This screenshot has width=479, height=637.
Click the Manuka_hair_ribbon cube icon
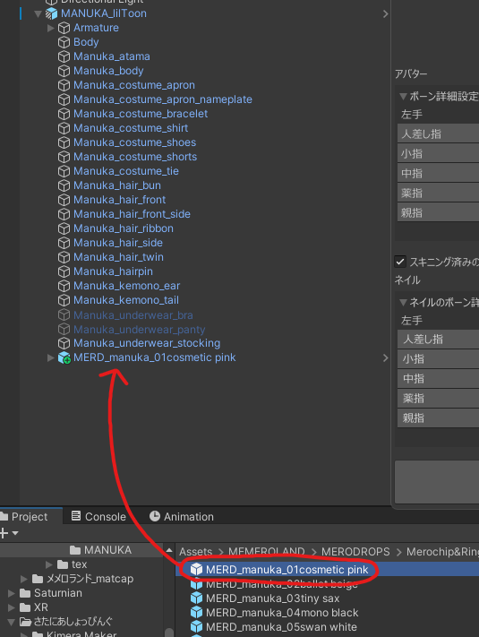coord(64,228)
